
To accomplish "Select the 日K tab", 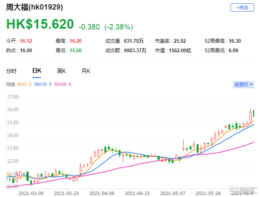I will click(x=37, y=71).
